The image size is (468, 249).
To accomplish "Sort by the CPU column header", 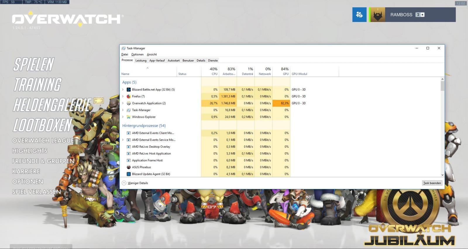I will 210,71.
